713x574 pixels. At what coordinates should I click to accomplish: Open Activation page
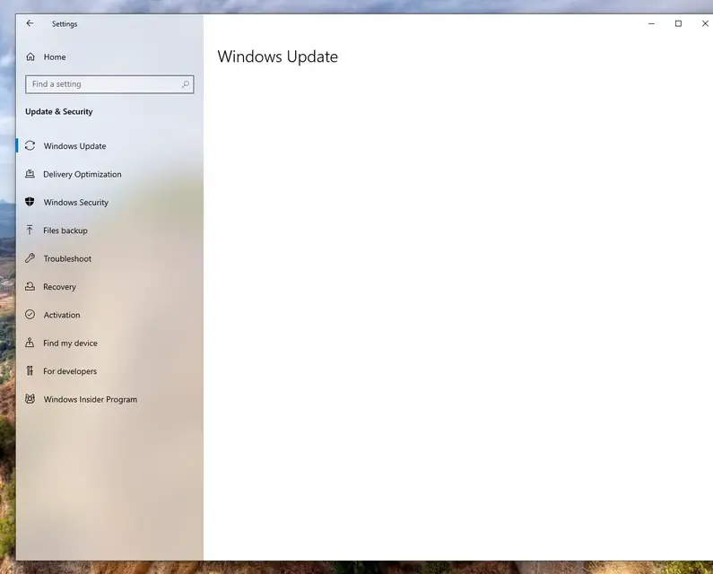62,315
